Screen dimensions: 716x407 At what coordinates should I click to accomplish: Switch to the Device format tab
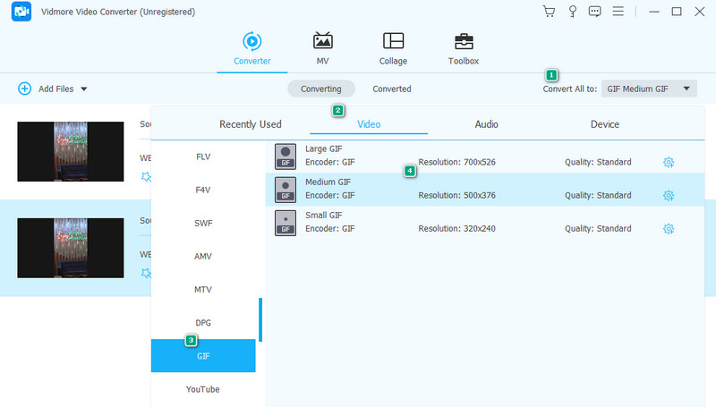604,124
